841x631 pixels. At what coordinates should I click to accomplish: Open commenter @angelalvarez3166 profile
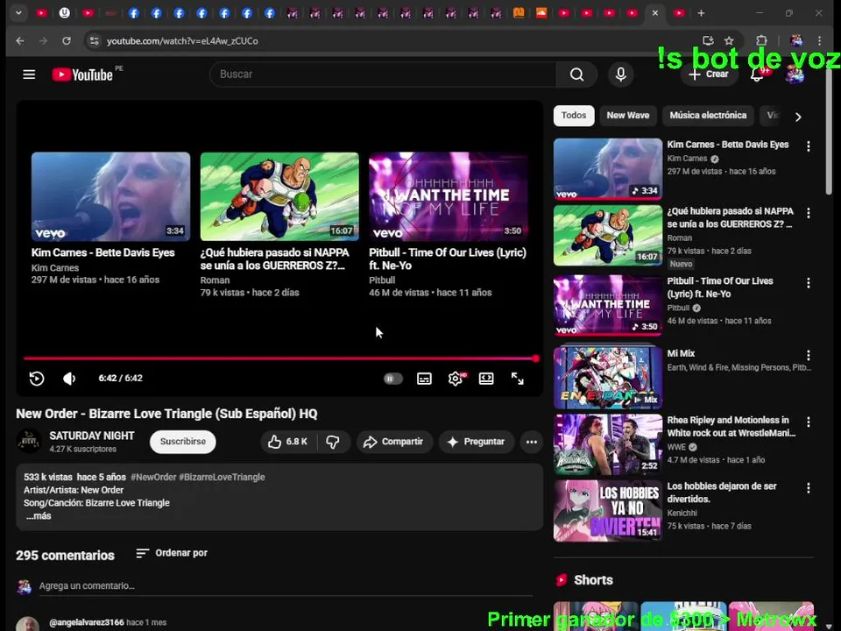(x=87, y=622)
